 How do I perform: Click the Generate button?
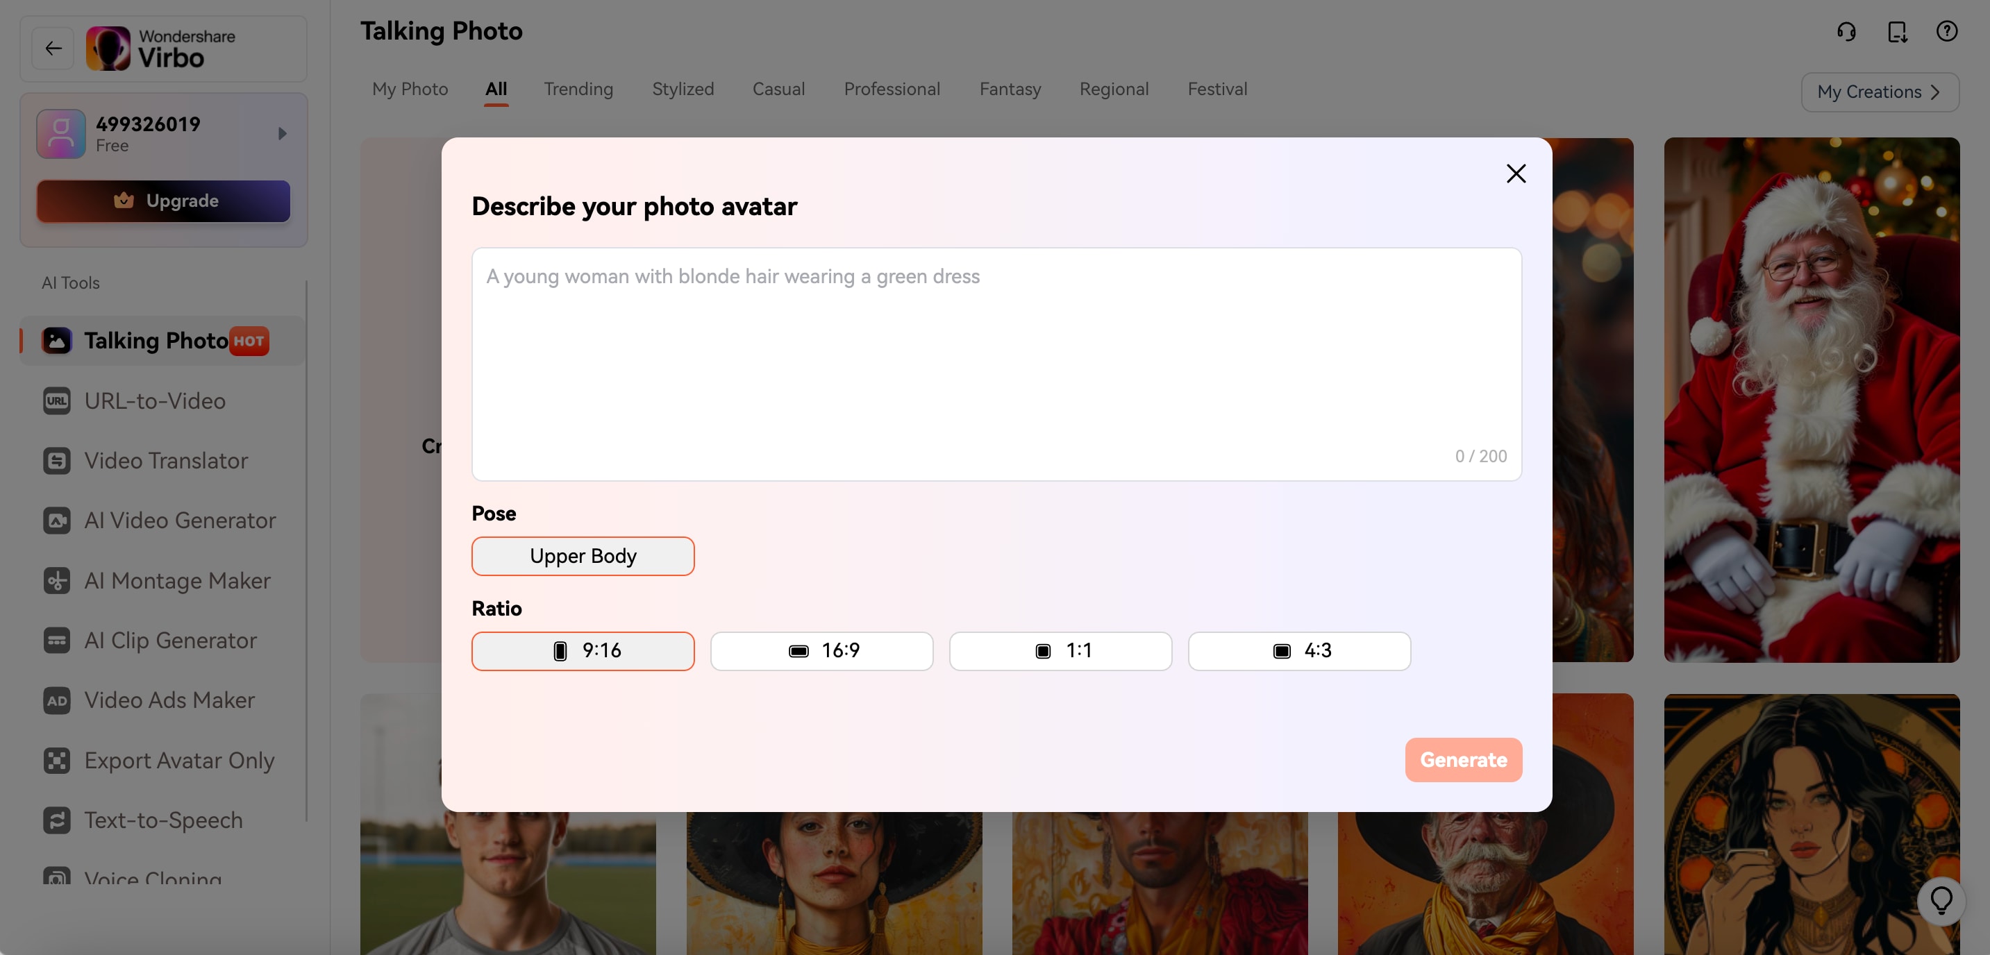tap(1462, 760)
